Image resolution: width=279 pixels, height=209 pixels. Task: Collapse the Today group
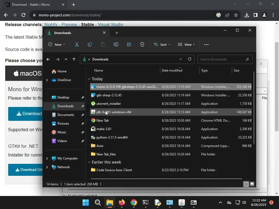pos(89,79)
